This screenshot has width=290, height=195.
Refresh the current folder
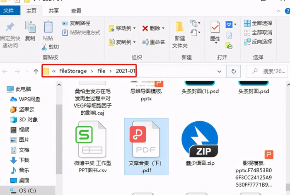click(x=234, y=71)
